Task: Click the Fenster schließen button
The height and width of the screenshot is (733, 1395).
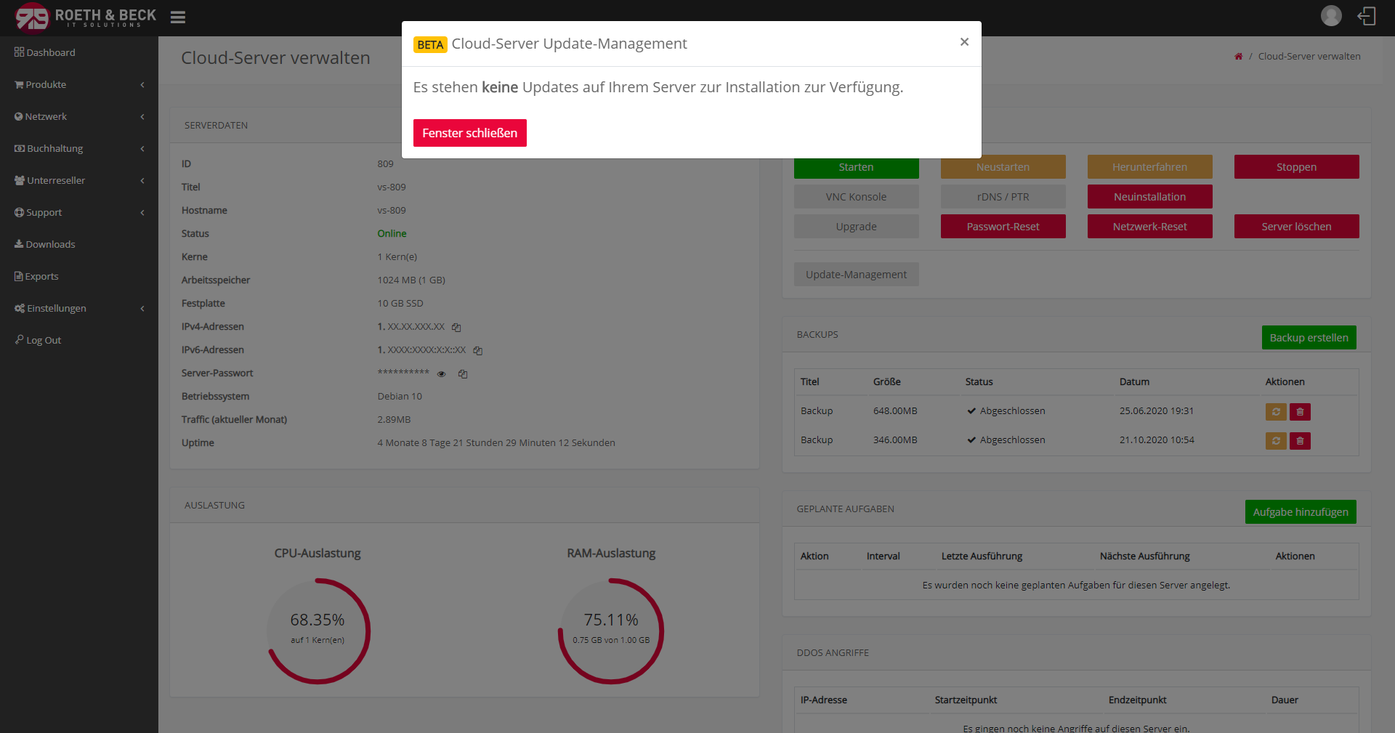Action: (469, 133)
